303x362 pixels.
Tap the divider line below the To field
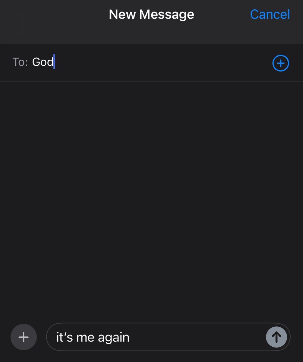pos(151,81)
